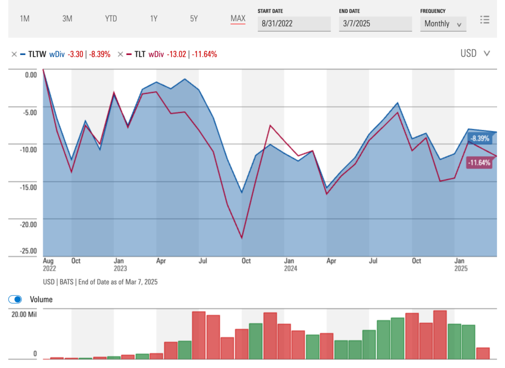Click the -11.64% TLT end value tag
Image resolution: width=505 pixels, height=368 pixels.
coord(478,163)
